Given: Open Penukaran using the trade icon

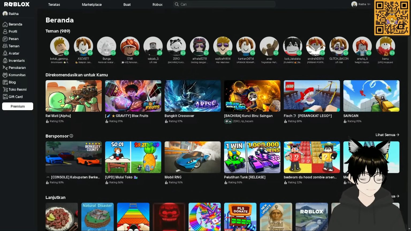Looking at the screenshot, I should [x=5, y=68].
